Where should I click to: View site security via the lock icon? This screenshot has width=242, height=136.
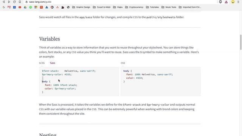click(26, 2)
